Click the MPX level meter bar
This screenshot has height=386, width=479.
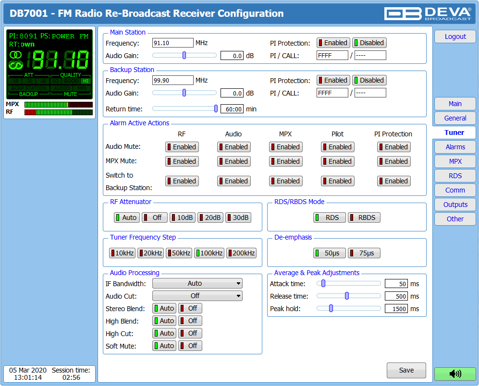(x=58, y=104)
